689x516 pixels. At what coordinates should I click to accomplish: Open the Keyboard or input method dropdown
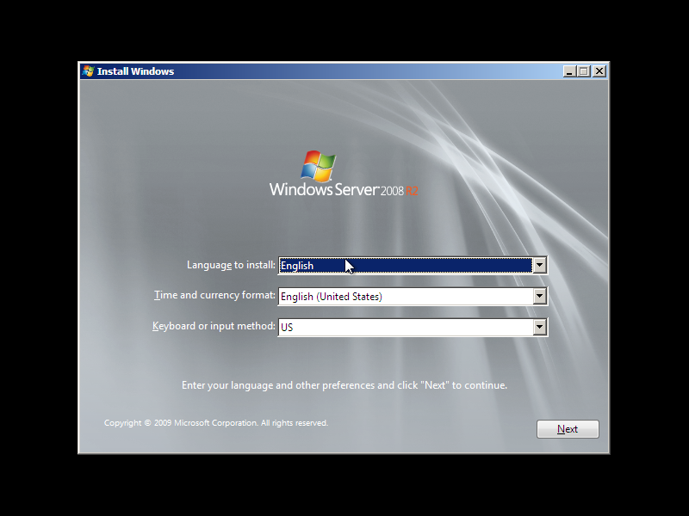540,327
